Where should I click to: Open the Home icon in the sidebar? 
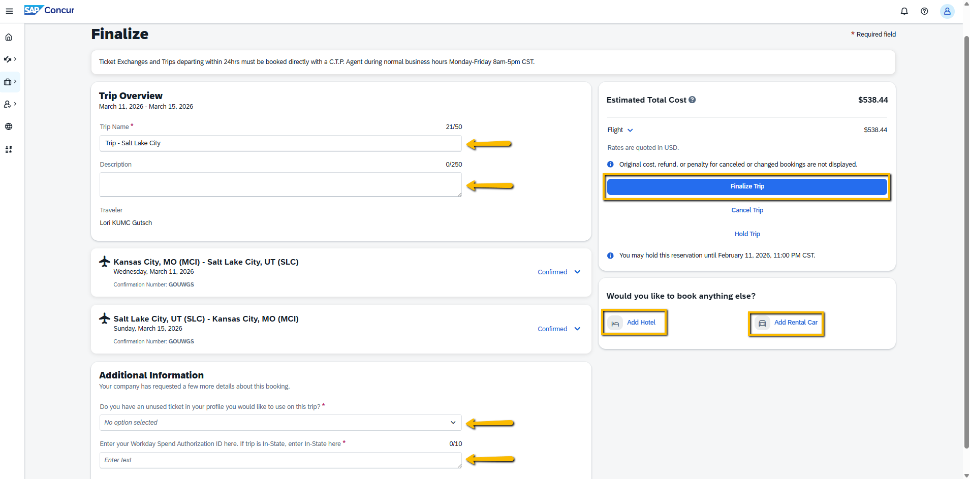tap(9, 37)
